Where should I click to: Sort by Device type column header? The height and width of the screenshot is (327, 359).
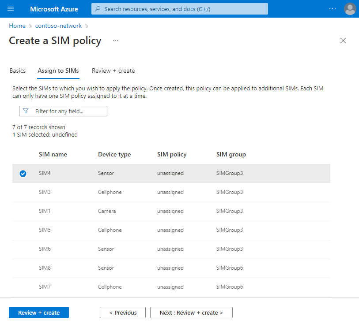coord(114,154)
